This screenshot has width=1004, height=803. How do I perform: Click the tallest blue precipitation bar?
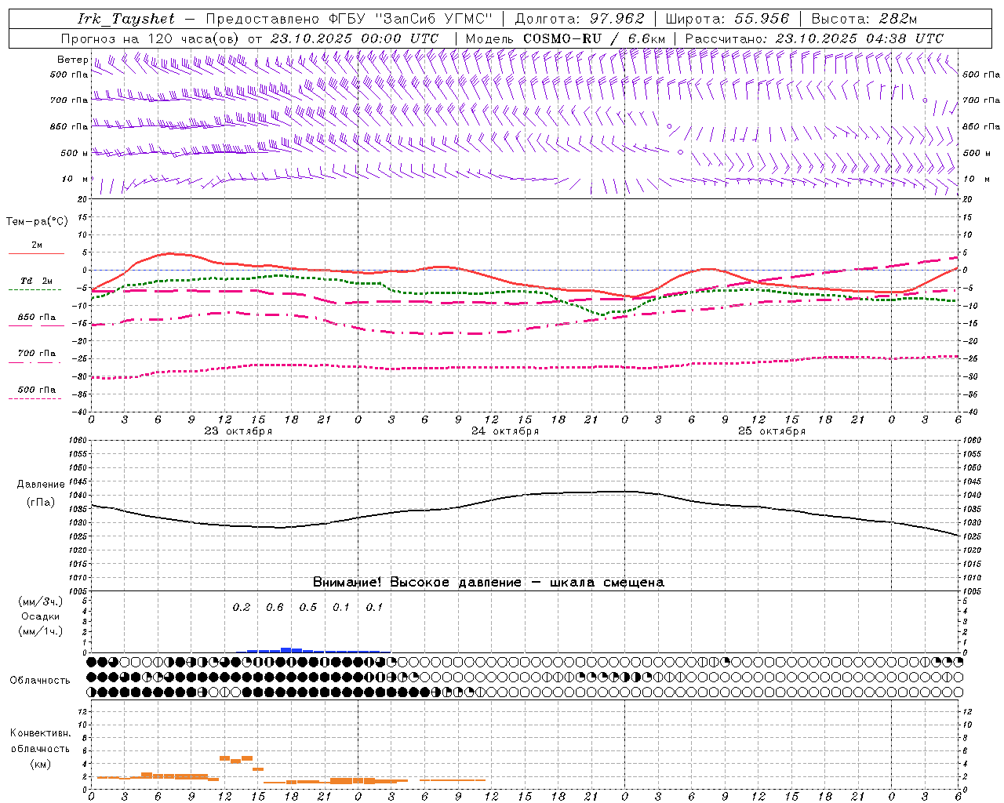(x=286, y=649)
